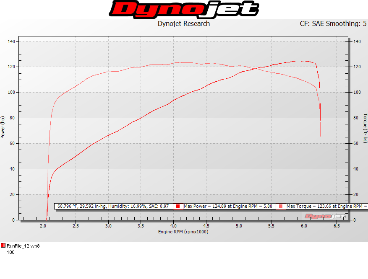Select the Max Torque = 123.66 readout
The image size is (368, 279).
coord(326,206)
